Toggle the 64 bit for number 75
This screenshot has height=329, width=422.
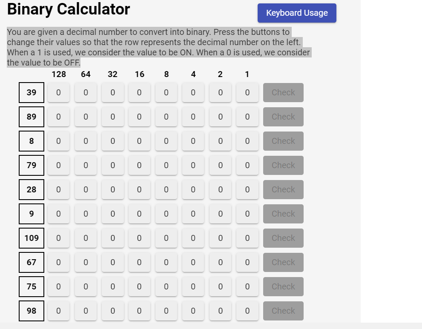coord(86,286)
